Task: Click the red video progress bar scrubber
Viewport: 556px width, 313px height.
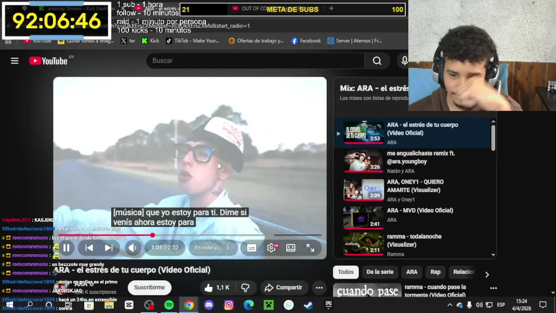Action: pyautogui.click(x=152, y=235)
